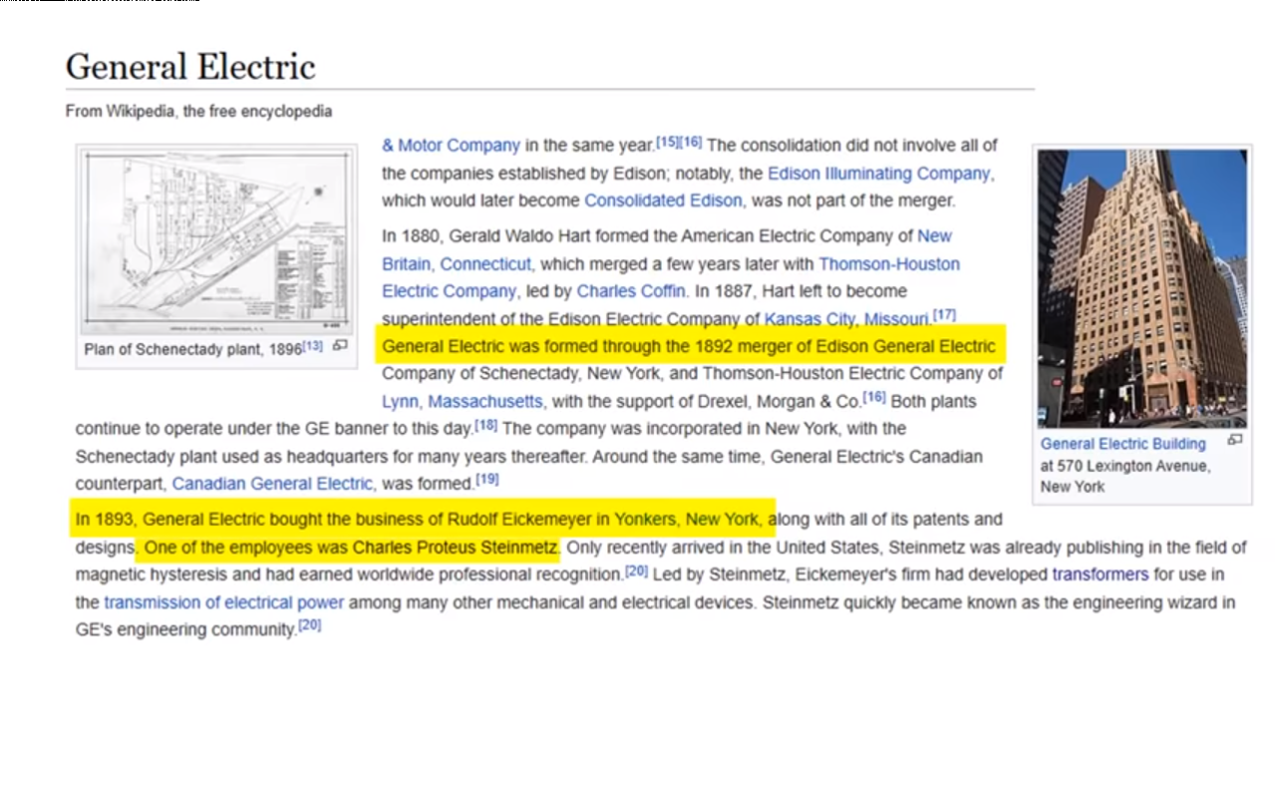Follow the 'Lynn, Massachusetts' link
The image size is (1276, 798).
[463, 402]
